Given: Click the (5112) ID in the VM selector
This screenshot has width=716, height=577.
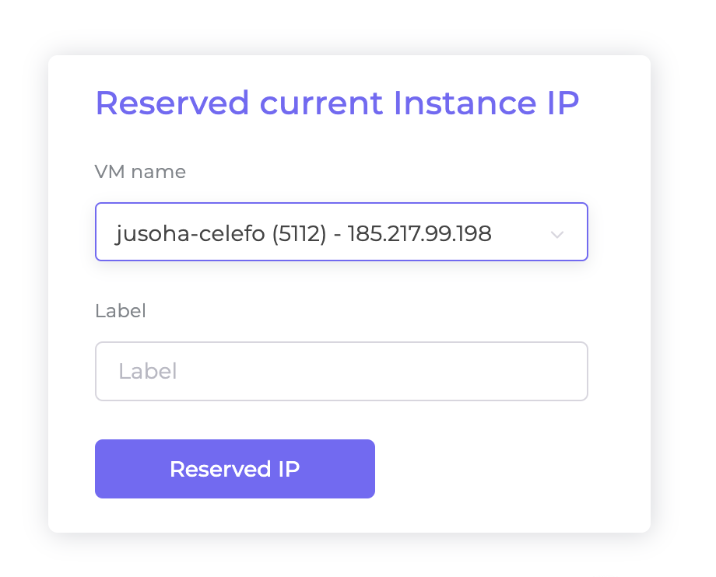Looking at the screenshot, I should (x=300, y=234).
